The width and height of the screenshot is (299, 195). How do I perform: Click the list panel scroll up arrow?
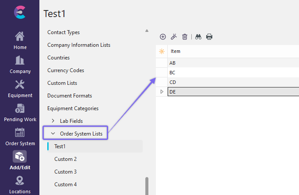pos(147,31)
